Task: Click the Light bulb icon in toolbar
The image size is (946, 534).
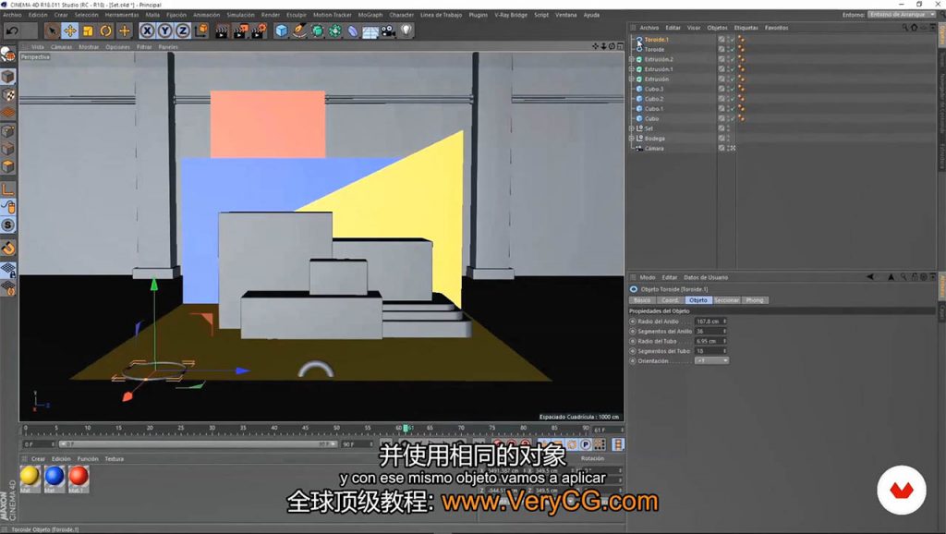Action: click(x=406, y=30)
